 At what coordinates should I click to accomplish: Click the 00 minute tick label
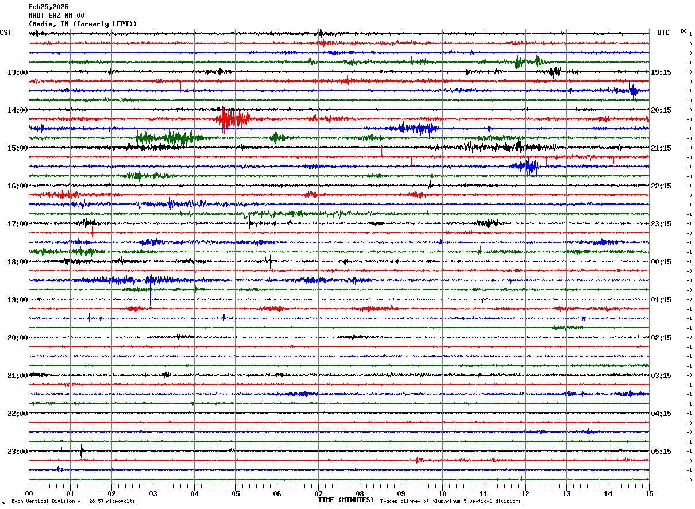[29, 493]
